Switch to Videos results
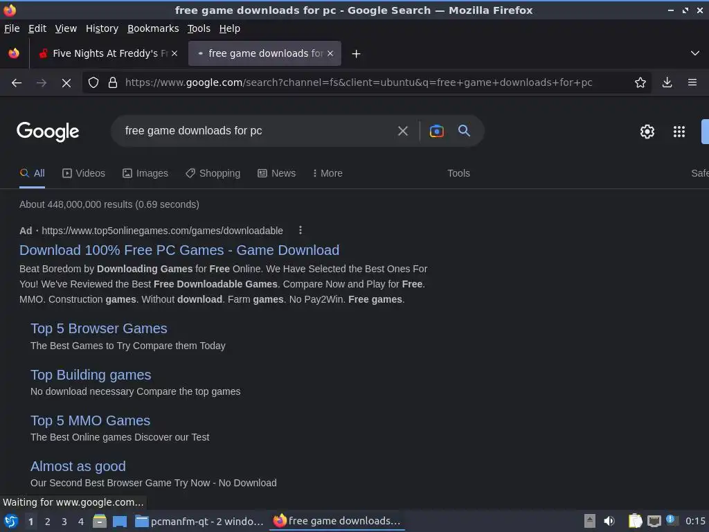The image size is (709, 532). point(84,173)
